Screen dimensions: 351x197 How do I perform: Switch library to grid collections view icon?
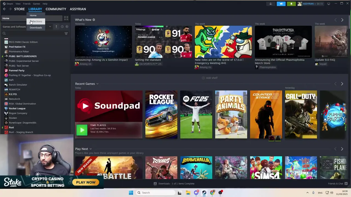coord(66,18)
